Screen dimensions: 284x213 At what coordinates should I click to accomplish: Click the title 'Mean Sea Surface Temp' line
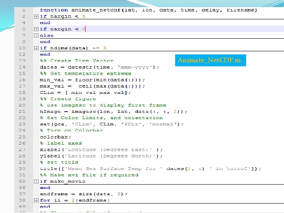coord(151,169)
